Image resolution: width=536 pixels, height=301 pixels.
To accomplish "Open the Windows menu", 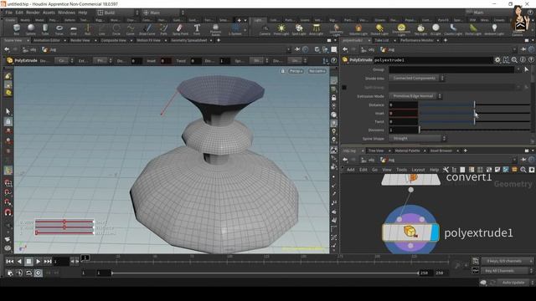I will click(66, 13).
